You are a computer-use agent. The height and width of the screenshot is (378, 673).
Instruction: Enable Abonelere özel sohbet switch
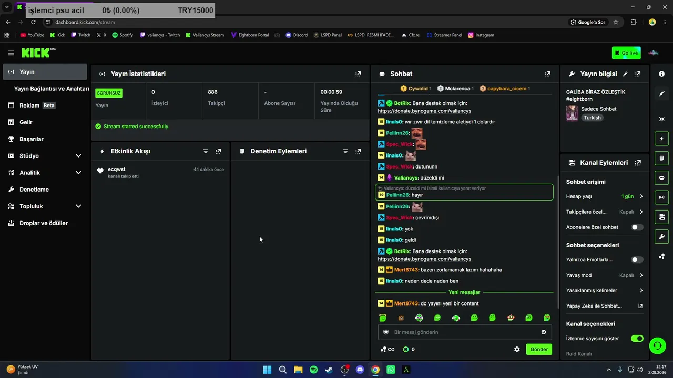coord(637,227)
